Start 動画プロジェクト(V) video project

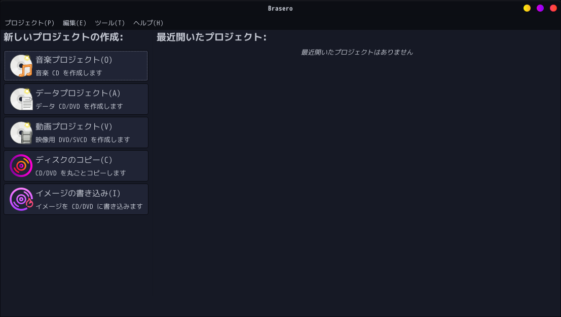76,132
